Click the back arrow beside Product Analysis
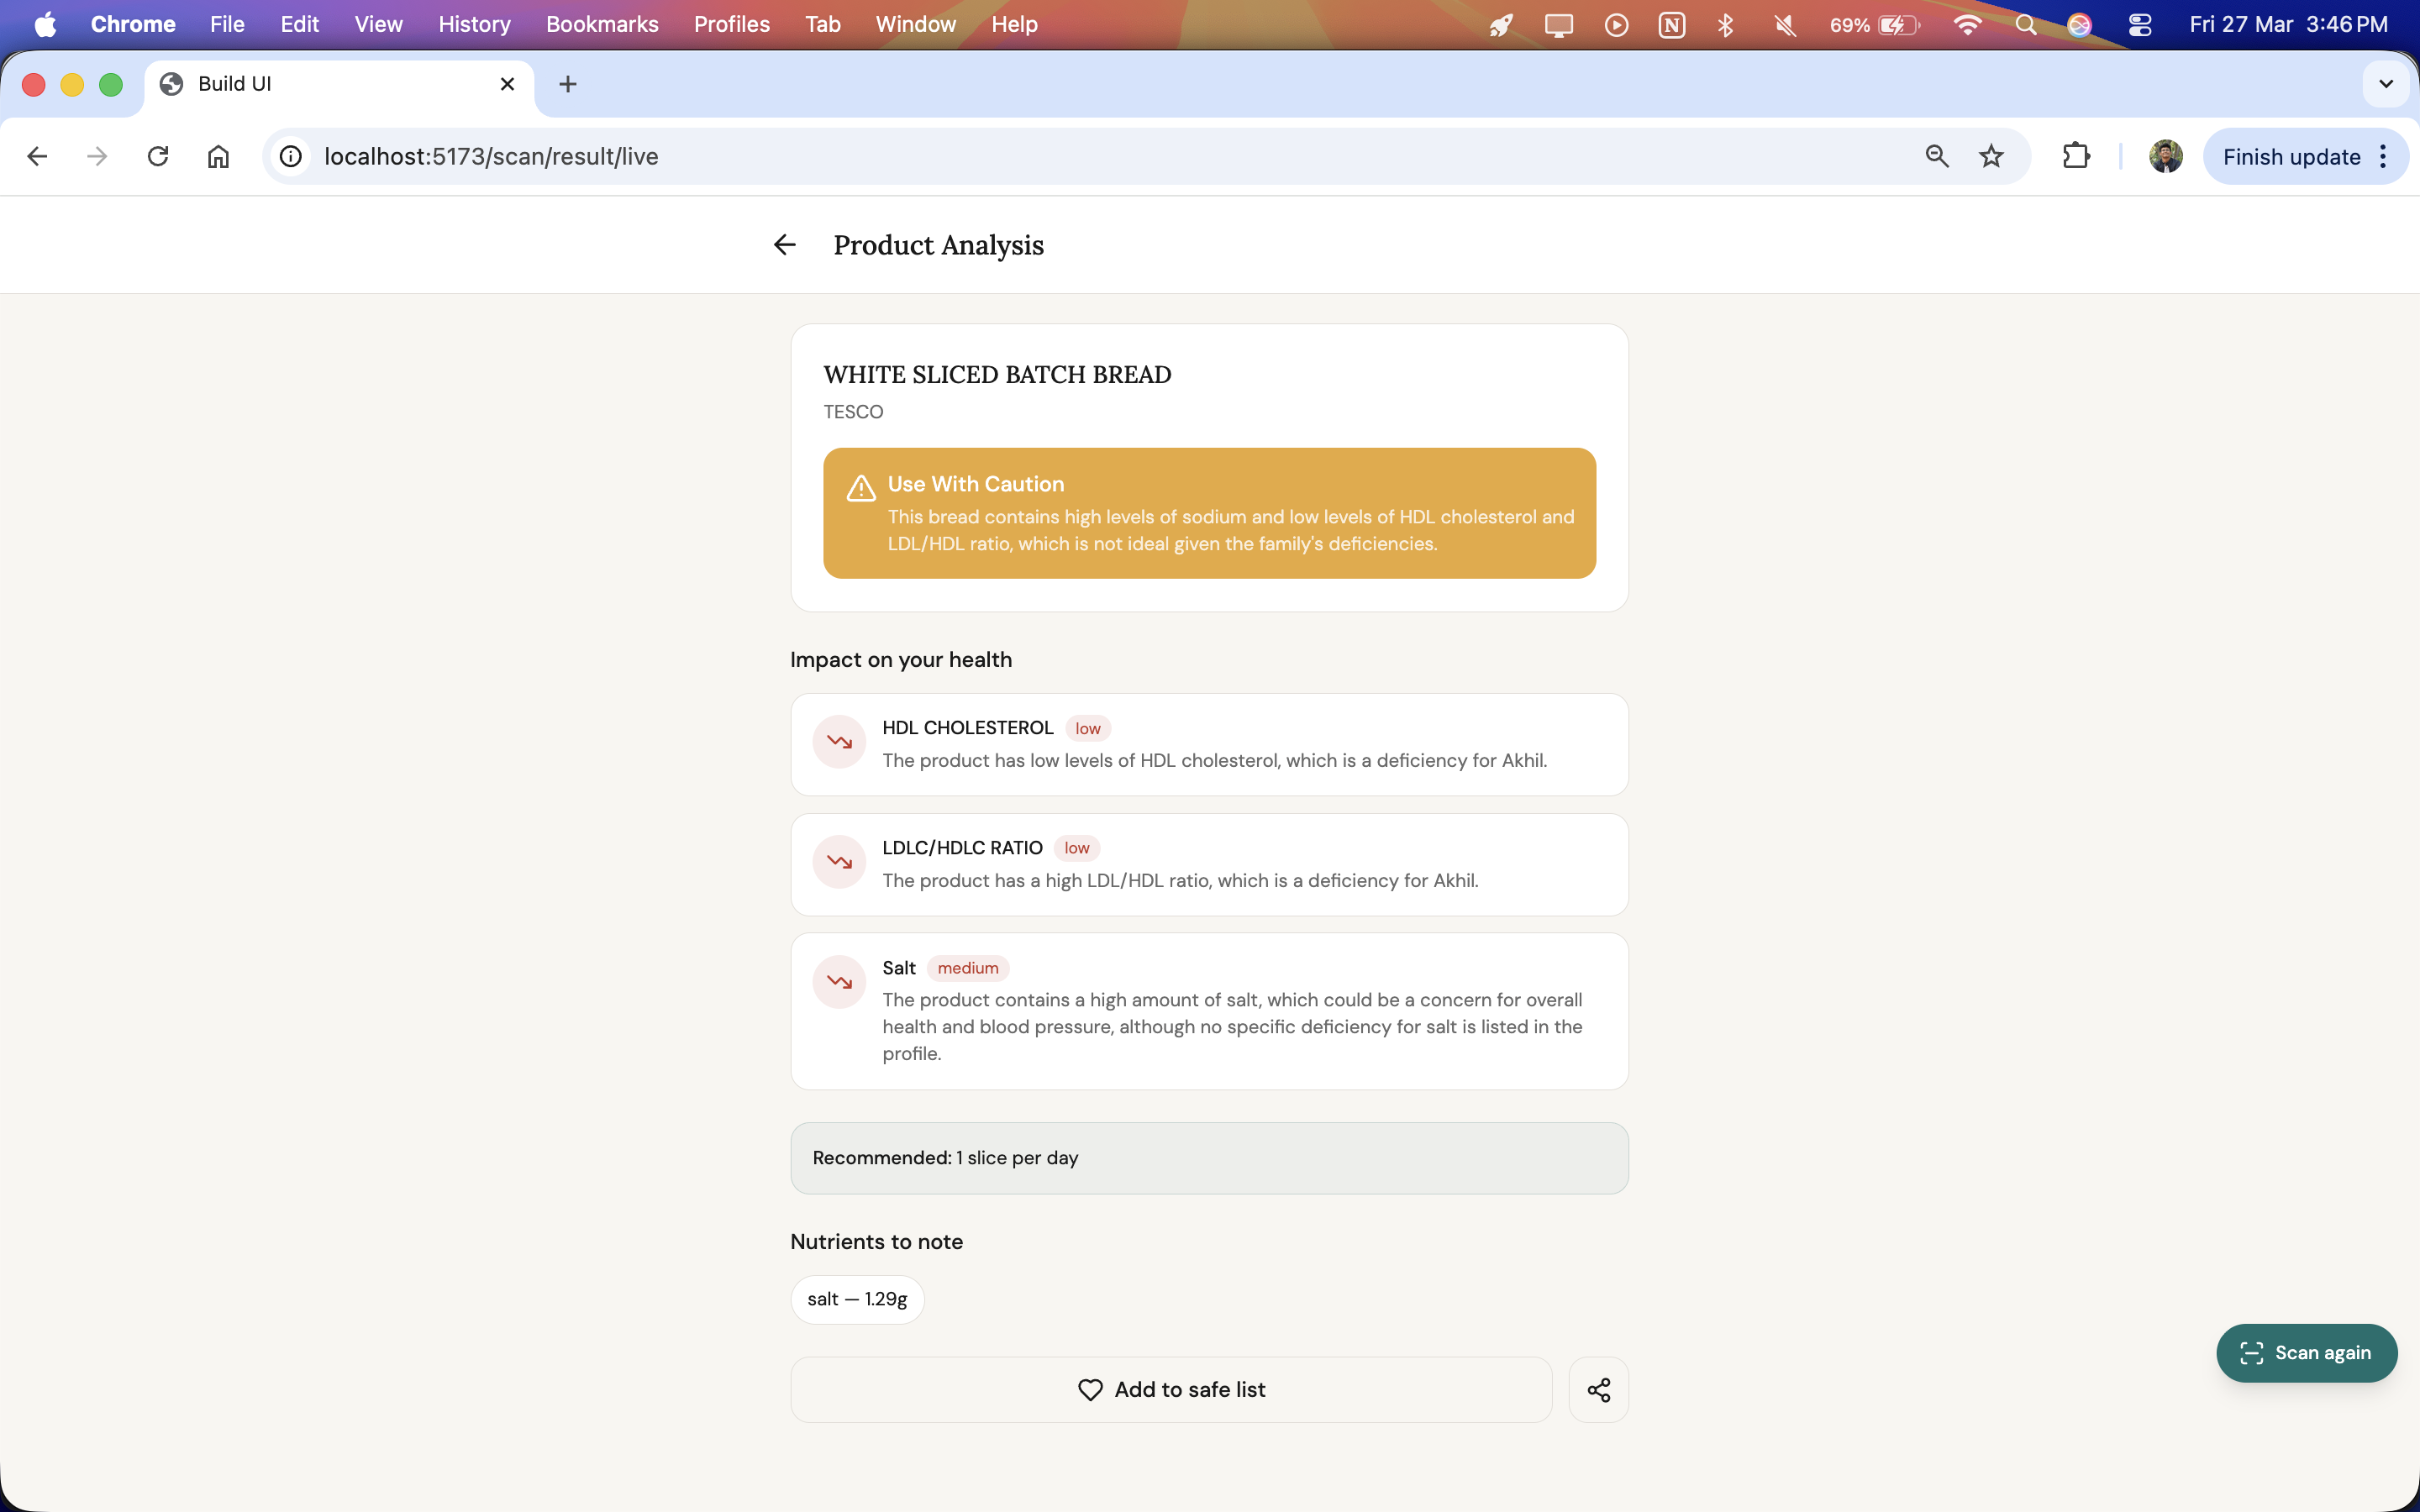 [x=784, y=245]
